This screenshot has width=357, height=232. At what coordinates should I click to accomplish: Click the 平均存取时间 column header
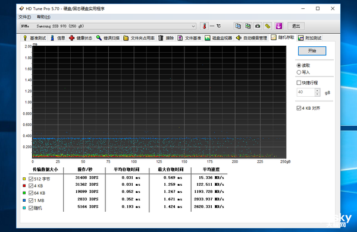click(x=126, y=169)
